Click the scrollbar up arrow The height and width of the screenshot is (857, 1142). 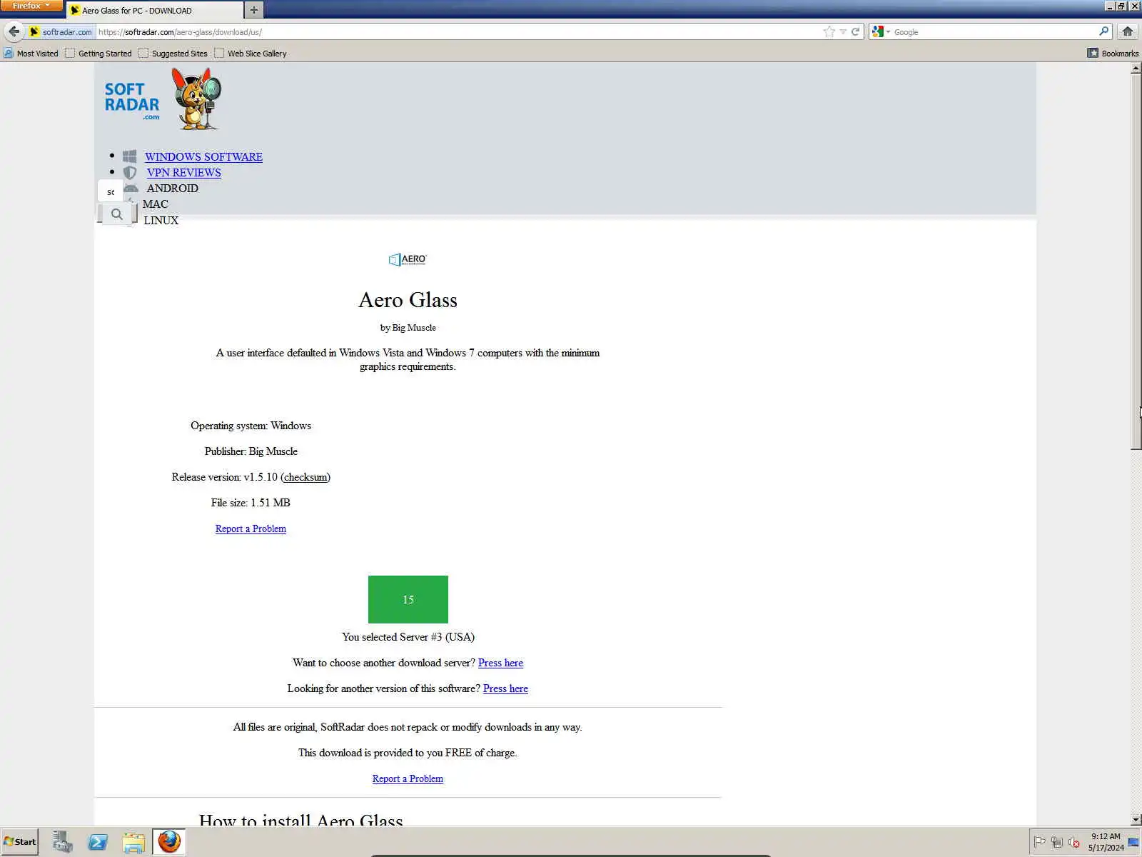(1136, 69)
